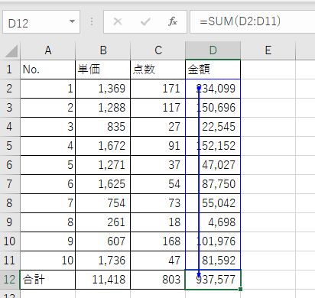Click cell B12 total 11,418

(103, 280)
